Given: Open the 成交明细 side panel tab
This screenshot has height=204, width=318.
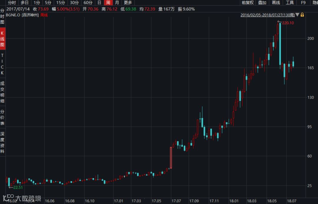Looking at the screenshot, I should click(x=2, y=92).
